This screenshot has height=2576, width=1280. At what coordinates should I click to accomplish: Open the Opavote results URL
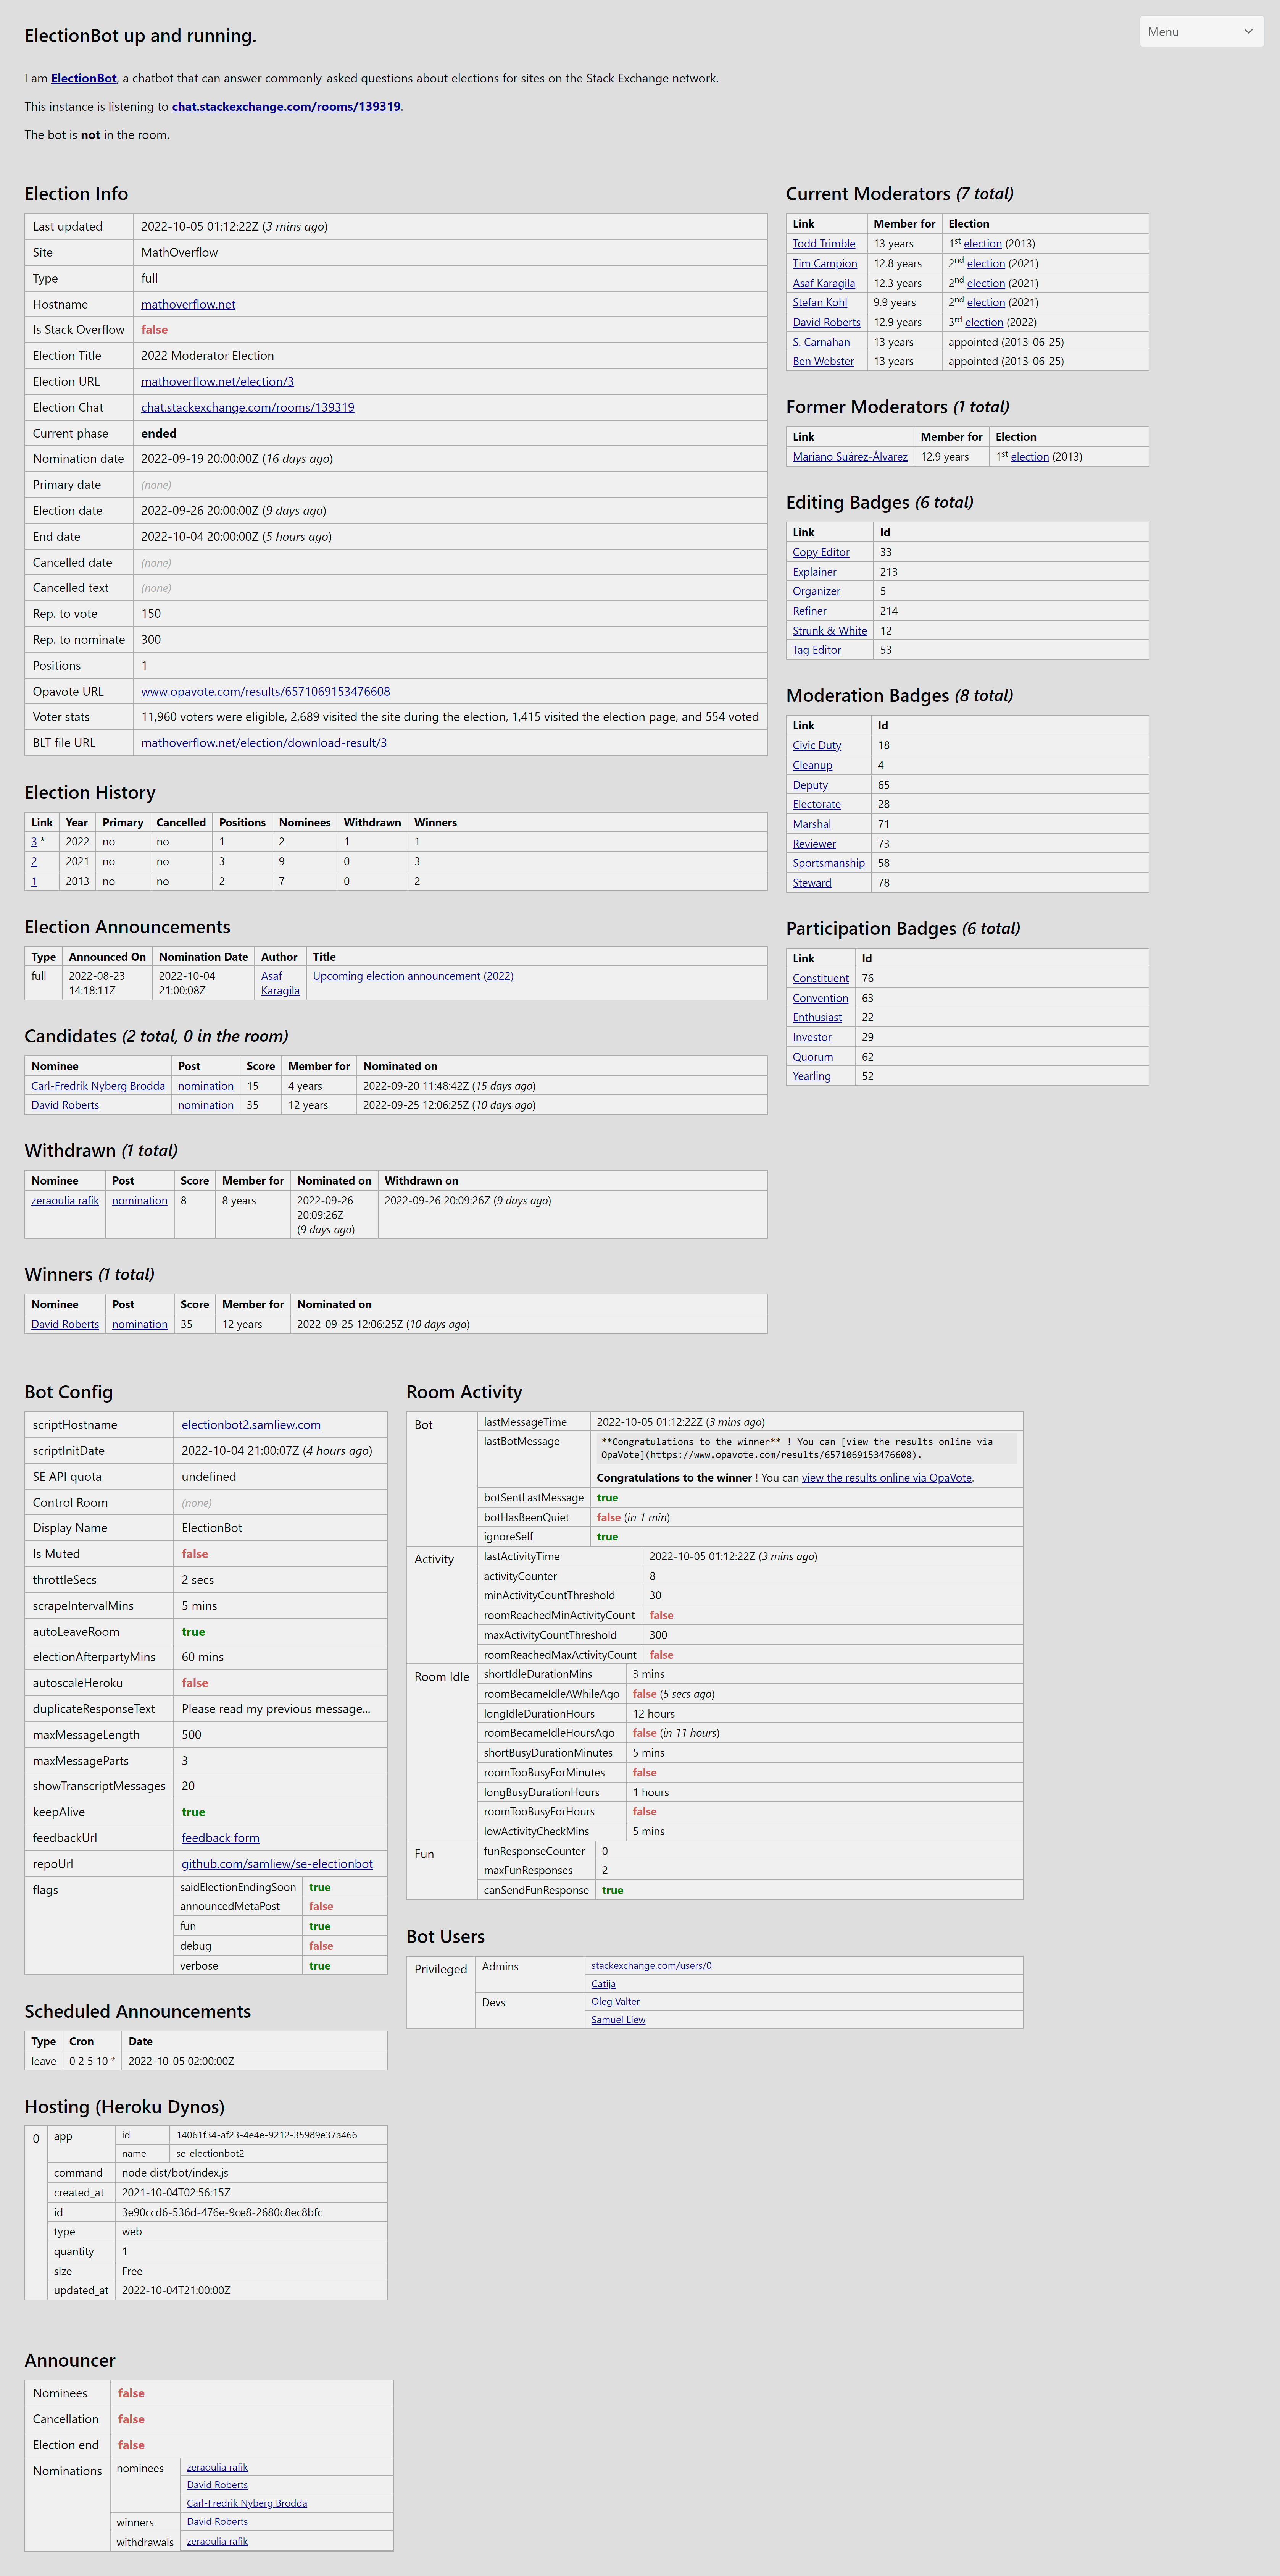click(265, 691)
